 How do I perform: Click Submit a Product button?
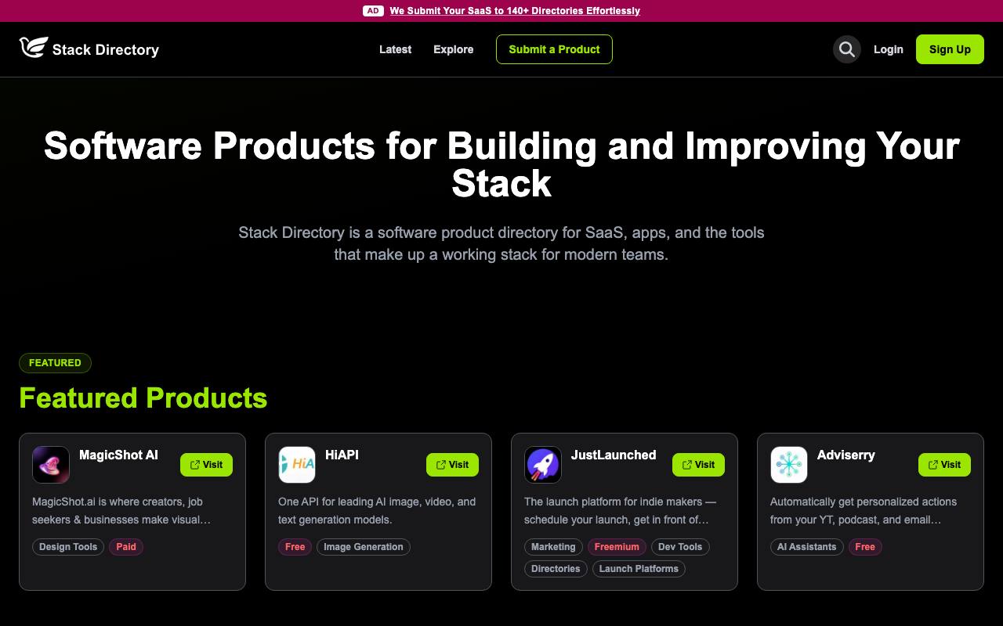pos(554,49)
